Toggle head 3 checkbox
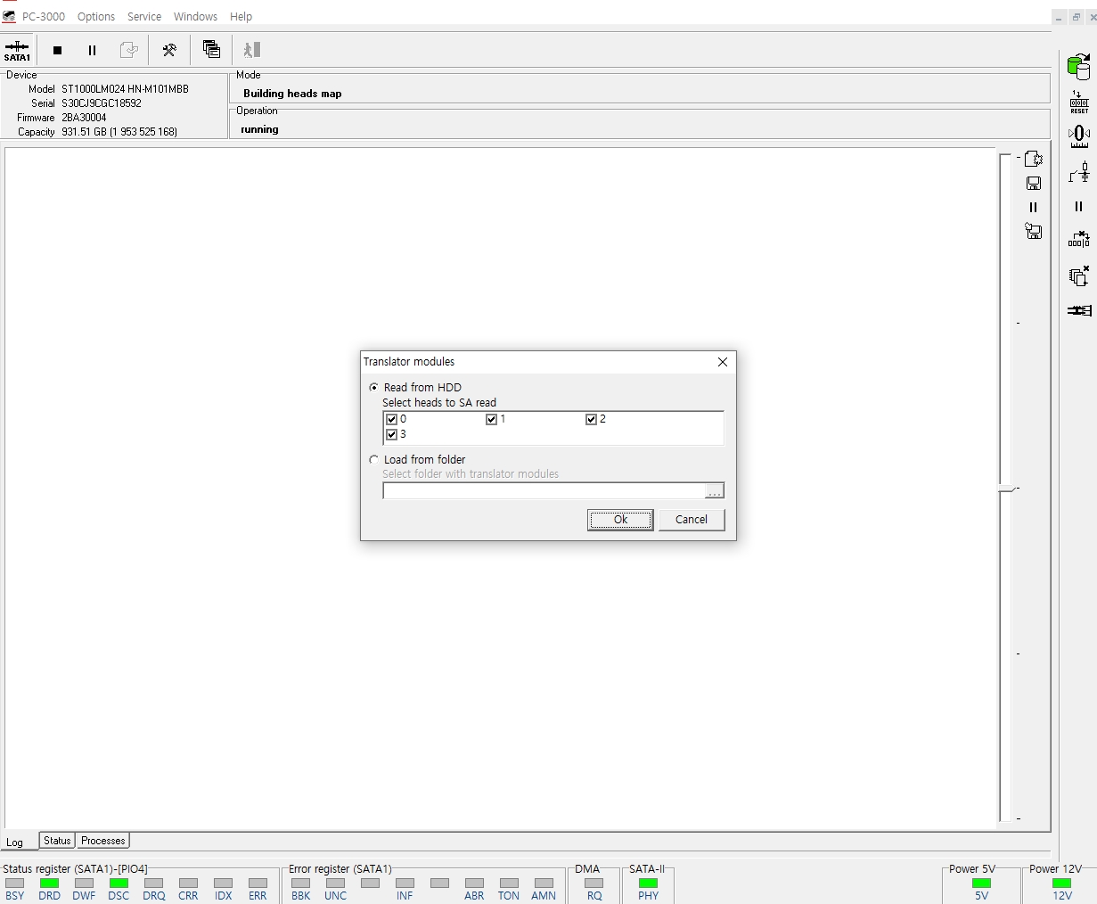Viewport: 1097px width, 904px height. pos(391,435)
